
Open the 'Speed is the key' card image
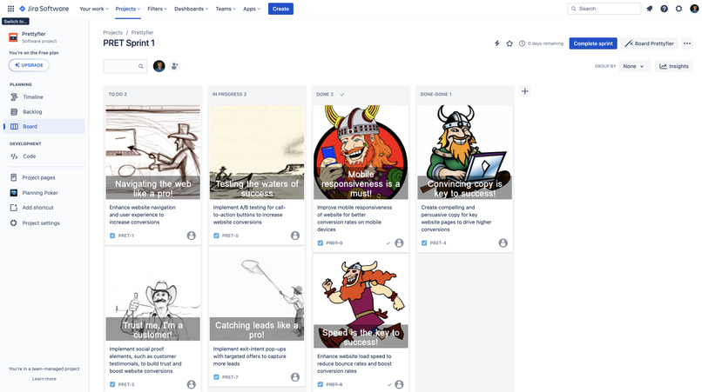(x=361, y=302)
